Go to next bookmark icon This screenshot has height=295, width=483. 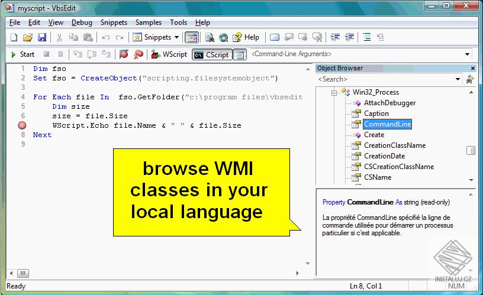[303, 37]
